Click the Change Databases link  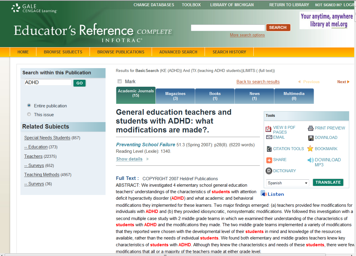click(x=154, y=5)
